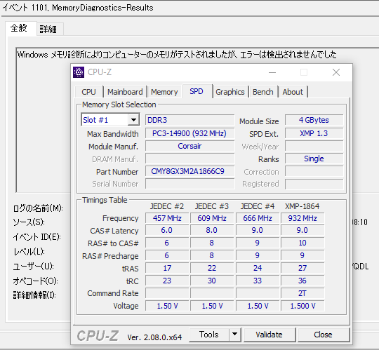This screenshot has width=379, height=350.
Task: Click the CPU-Z application icon in title bar
Action: point(79,72)
